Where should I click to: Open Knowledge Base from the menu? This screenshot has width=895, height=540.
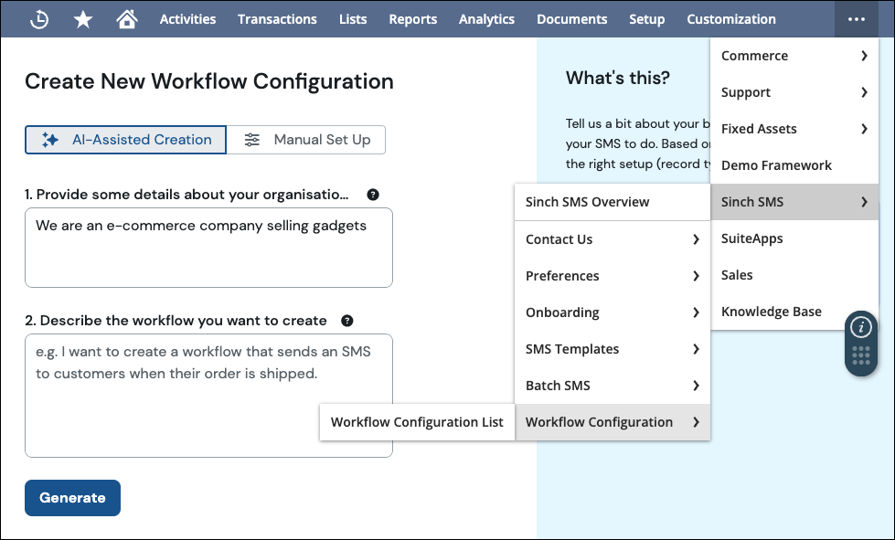(x=771, y=312)
